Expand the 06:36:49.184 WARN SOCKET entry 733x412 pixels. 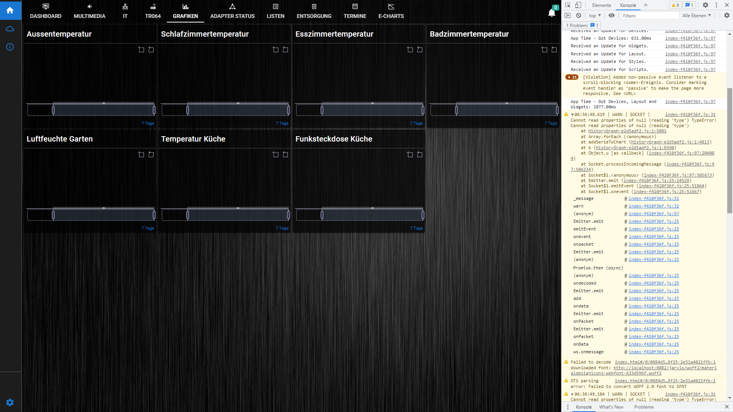[572, 394]
